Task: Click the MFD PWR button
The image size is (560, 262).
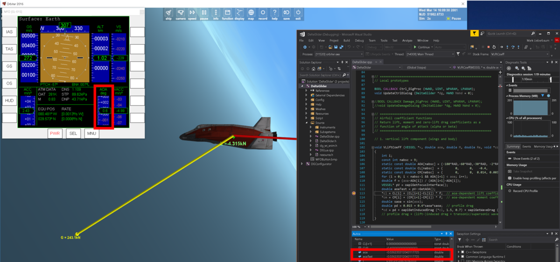Action: (x=55, y=133)
